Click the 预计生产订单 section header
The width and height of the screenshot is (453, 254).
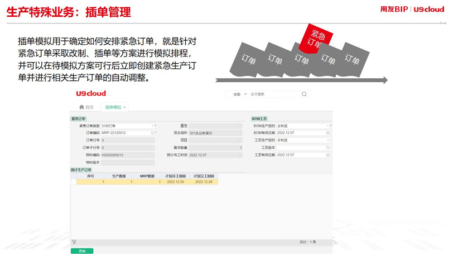81,170
